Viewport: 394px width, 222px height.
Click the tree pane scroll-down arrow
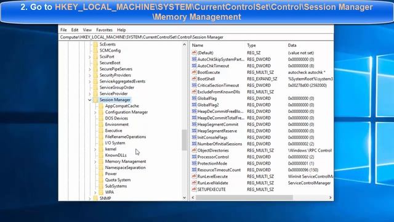pos(184,198)
